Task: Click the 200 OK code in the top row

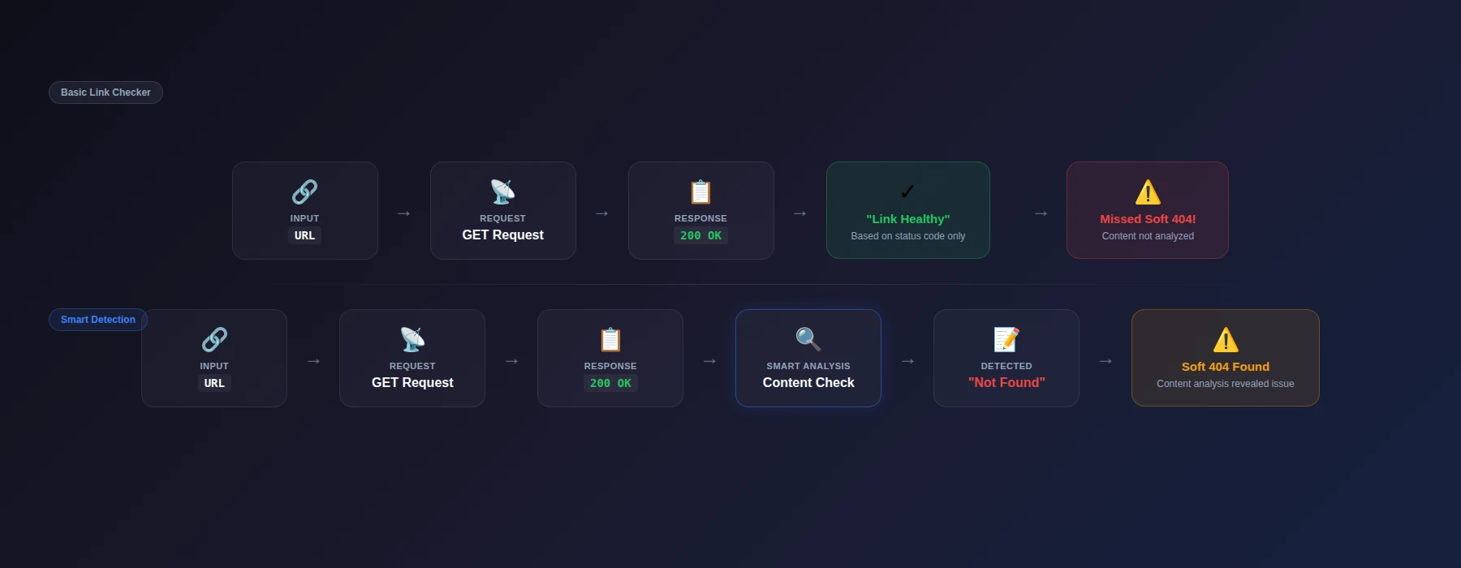Action: tap(700, 236)
